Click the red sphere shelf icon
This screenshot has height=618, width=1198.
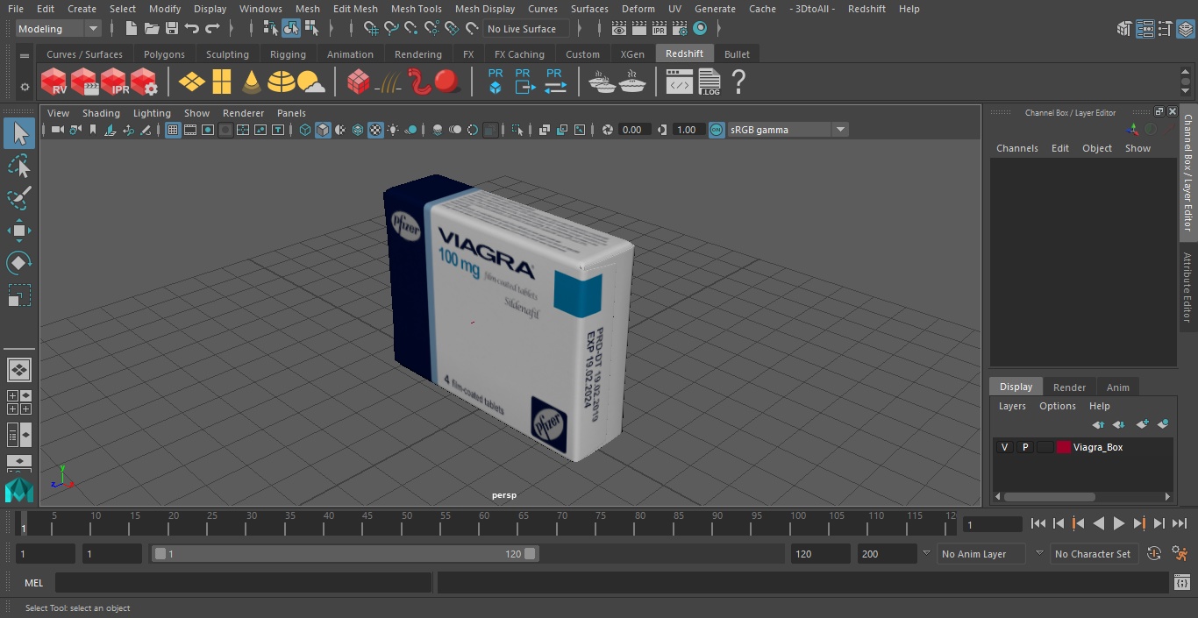pyautogui.click(x=447, y=82)
